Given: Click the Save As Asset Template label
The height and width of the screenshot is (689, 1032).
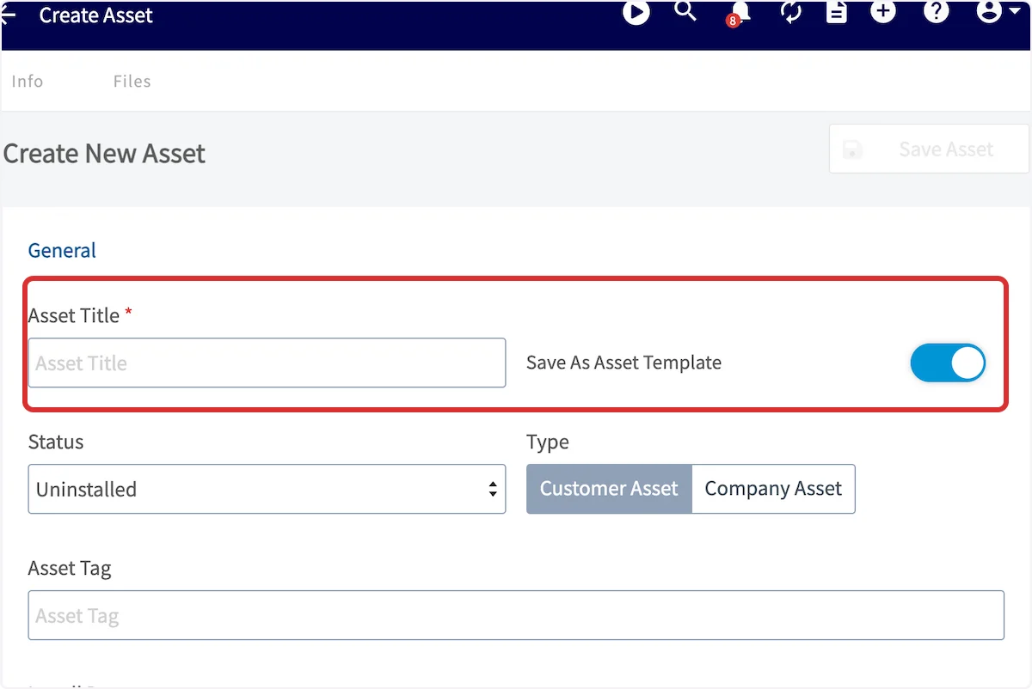Looking at the screenshot, I should pos(623,363).
